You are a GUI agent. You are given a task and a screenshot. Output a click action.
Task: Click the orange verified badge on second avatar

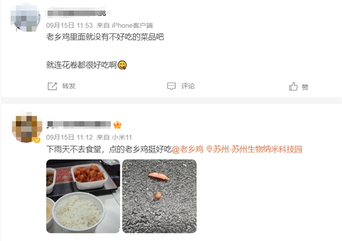tap(37, 140)
